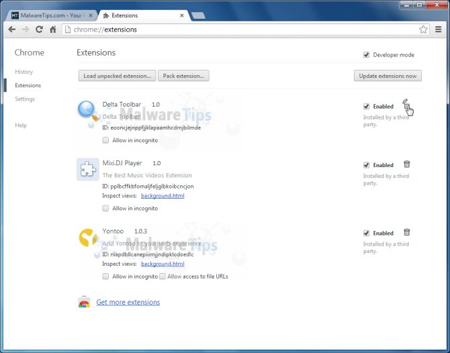The width and height of the screenshot is (450, 353).
Task: Click Update extensions now button
Action: pos(388,76)
